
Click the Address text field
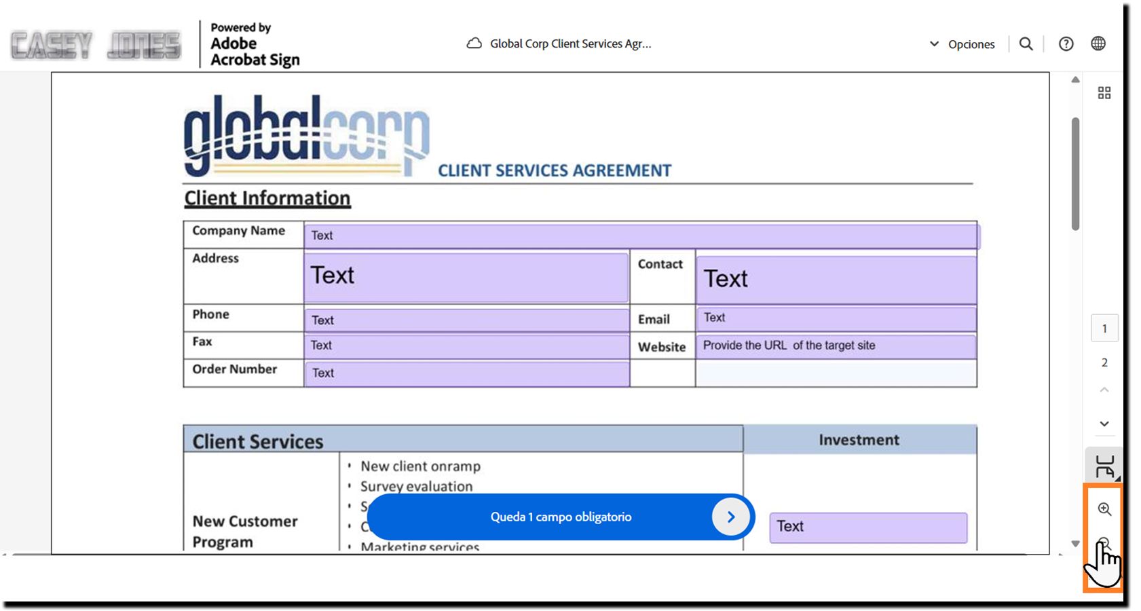point(466,277)
